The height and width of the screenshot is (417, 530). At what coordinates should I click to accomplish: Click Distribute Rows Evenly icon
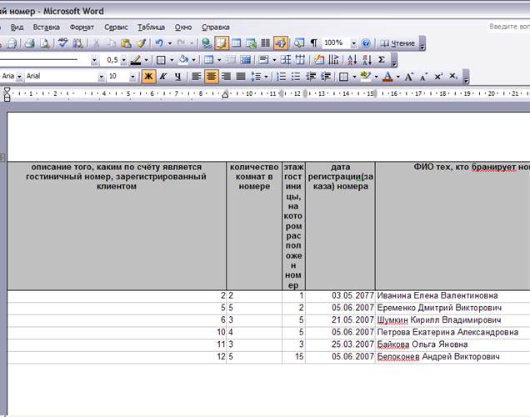click(286, 60)
